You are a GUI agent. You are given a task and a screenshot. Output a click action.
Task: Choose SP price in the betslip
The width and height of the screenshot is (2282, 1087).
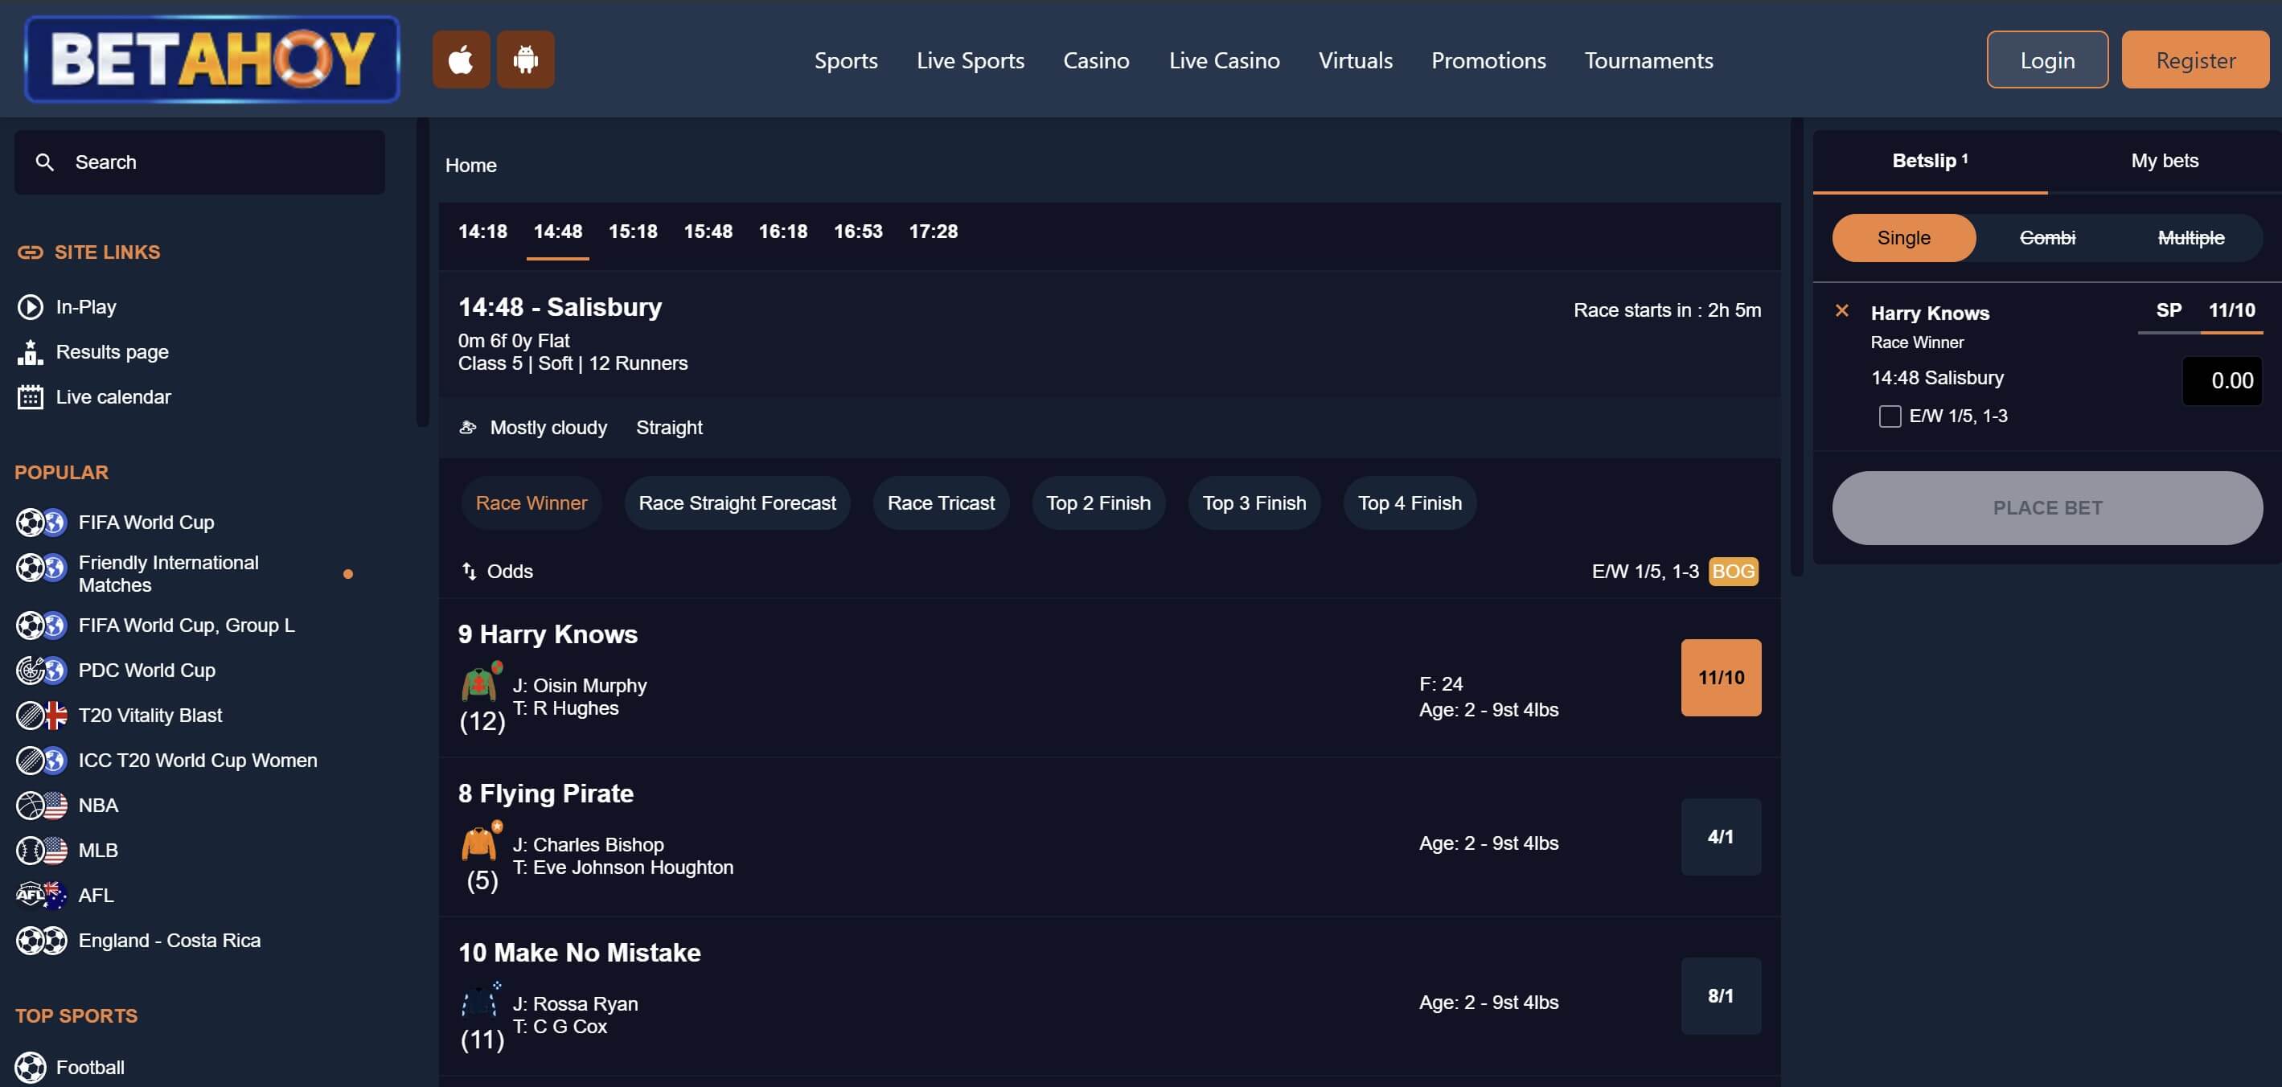pos(2169,311)
